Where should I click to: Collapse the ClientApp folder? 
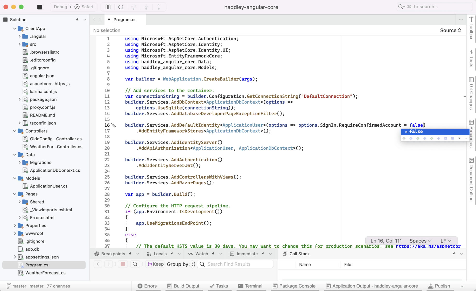15,28
